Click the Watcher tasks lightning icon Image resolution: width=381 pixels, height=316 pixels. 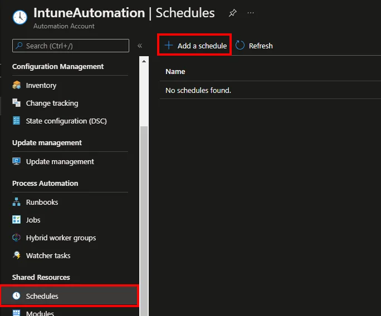tap(17, 255)
